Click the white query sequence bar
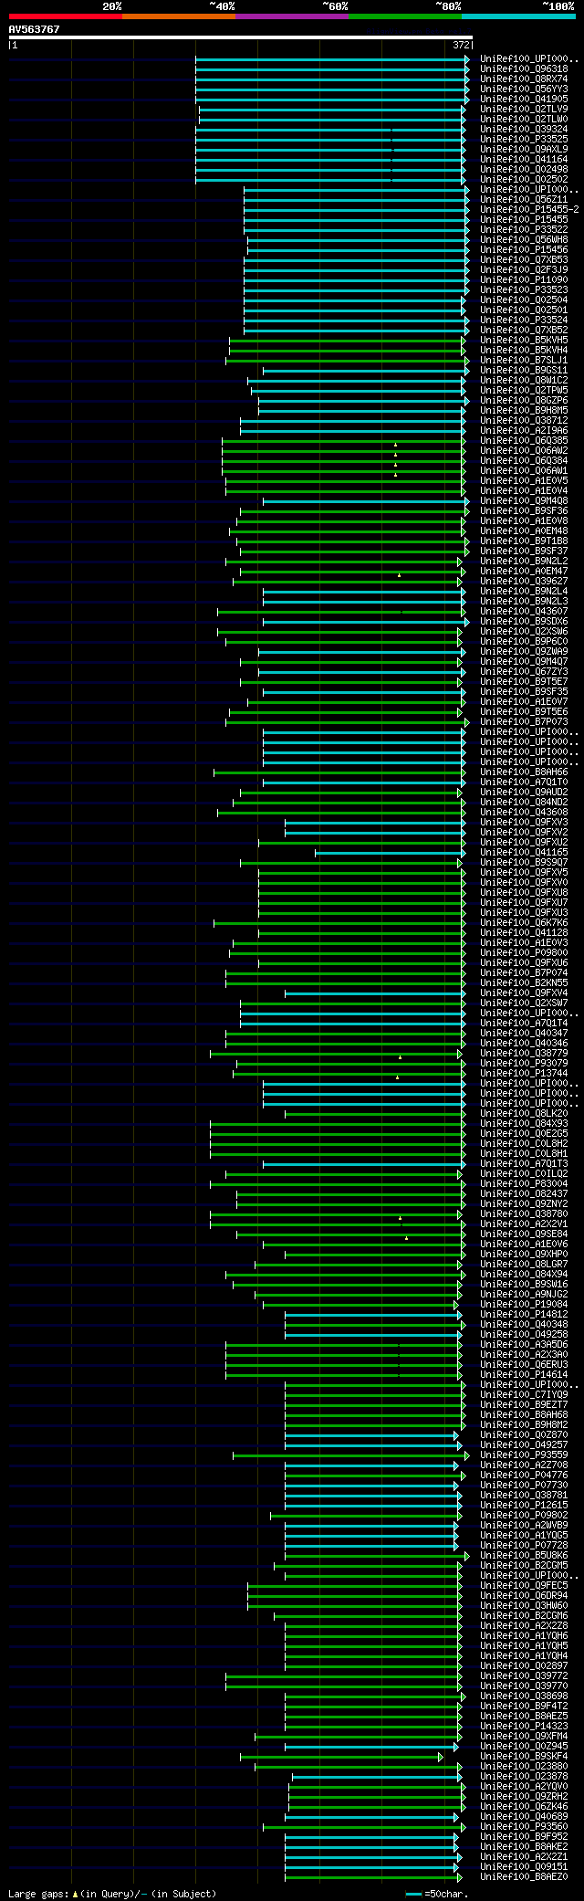 pyautogui.click(x=241, y=37)
